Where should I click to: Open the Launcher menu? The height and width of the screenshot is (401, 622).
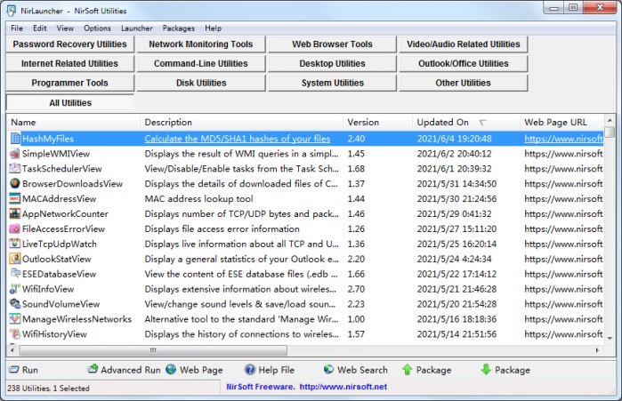(x=137, y=28)
